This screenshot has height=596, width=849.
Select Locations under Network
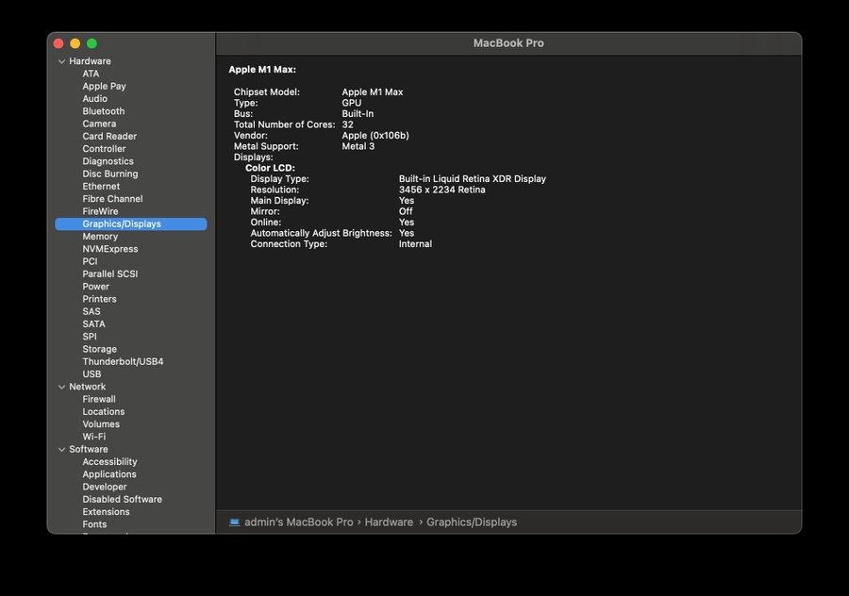(104, 411)
